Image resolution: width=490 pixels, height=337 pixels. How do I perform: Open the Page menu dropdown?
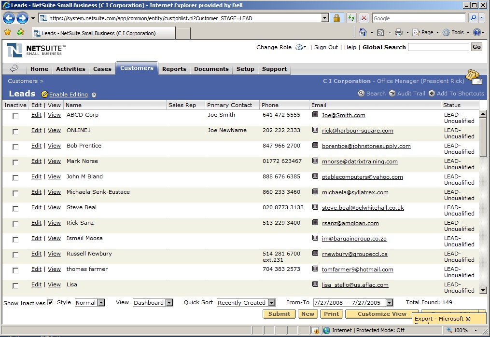click(426, 32)
